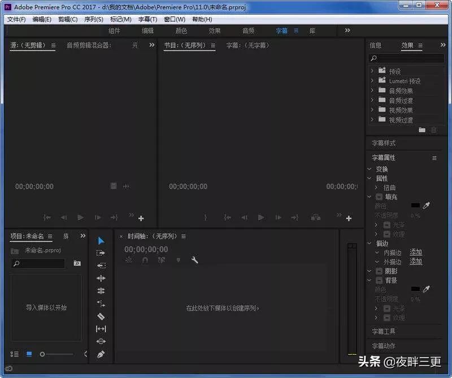The height and width of the screenshot is (378, 452).
Task: Expand the 扭曲 property group
Action: (x=376, y=188)
